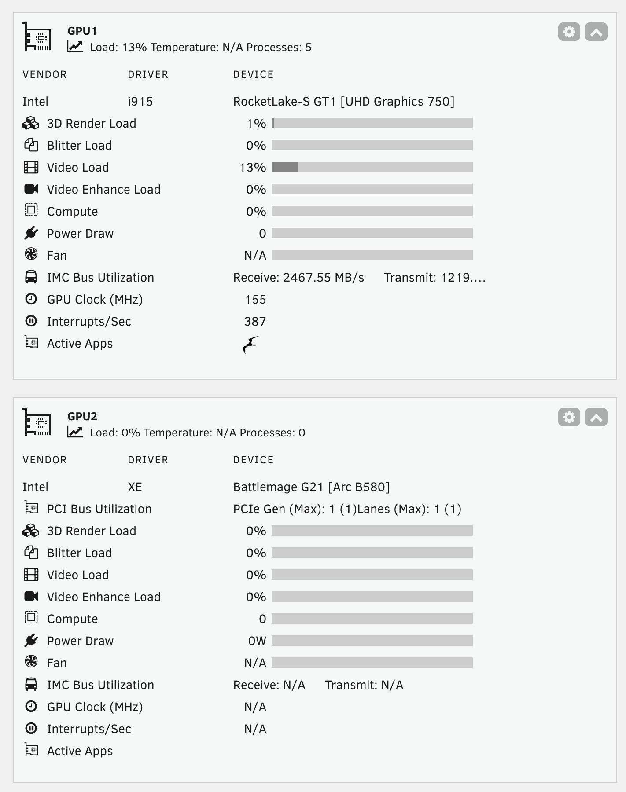
Task: Open GPU1 settings gear
Action: [x=569, y=32]
